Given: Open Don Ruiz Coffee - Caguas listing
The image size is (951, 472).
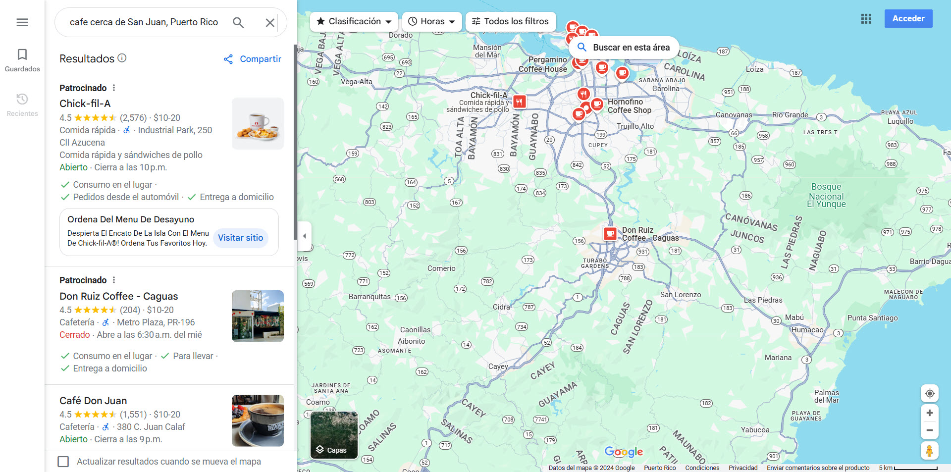Looking at the screenshot, I should (119, 296).
